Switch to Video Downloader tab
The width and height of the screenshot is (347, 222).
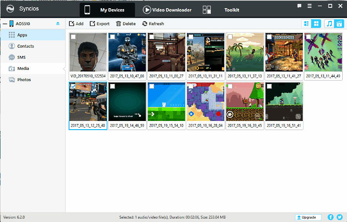[167, 10]
